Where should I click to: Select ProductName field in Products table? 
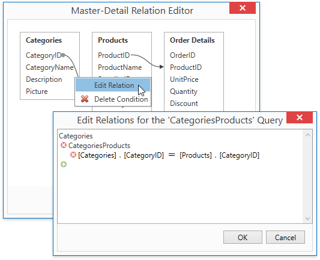(120, 67)
